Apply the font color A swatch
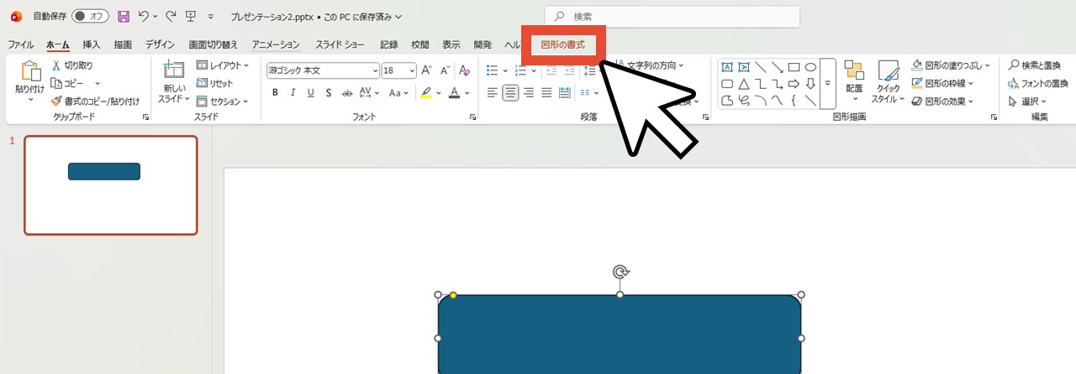Image resolution: width=1076 pixels, height=374 pixels. pos(455,93)
